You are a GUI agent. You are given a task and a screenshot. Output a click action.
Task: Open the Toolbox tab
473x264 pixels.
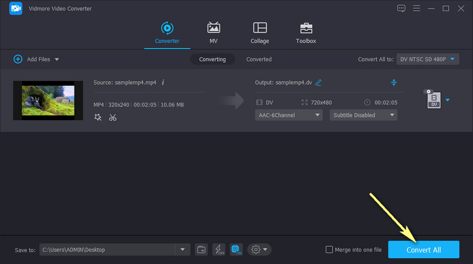[306, 33]
